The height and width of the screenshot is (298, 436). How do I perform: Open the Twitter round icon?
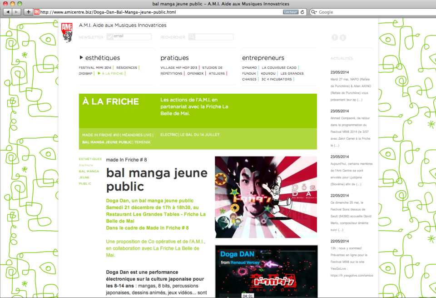(x=343, y=37)
